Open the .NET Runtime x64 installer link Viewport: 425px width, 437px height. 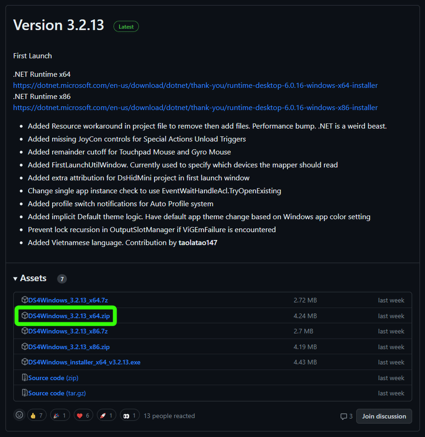point(195,85)
